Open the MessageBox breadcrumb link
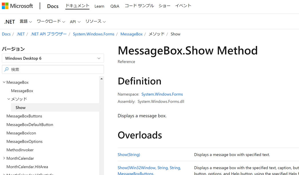Viewport: 299px width, 175px height. tap(131, 34)
